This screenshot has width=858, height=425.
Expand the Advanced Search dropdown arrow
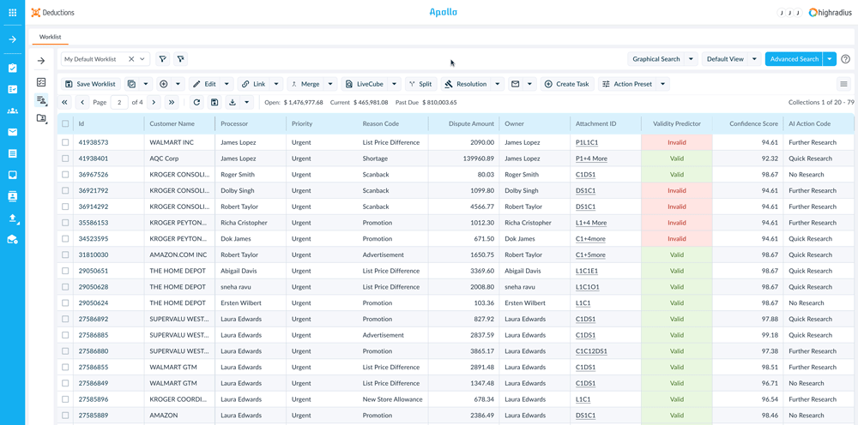[830, 59]
